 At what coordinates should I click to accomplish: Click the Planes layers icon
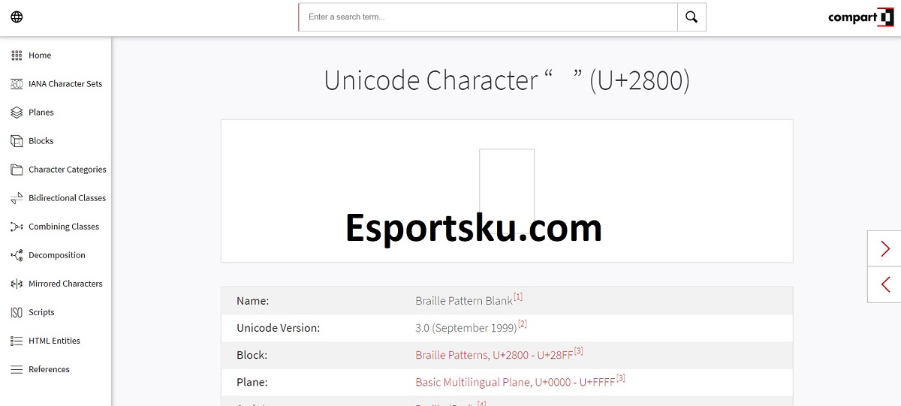[17, 113]
